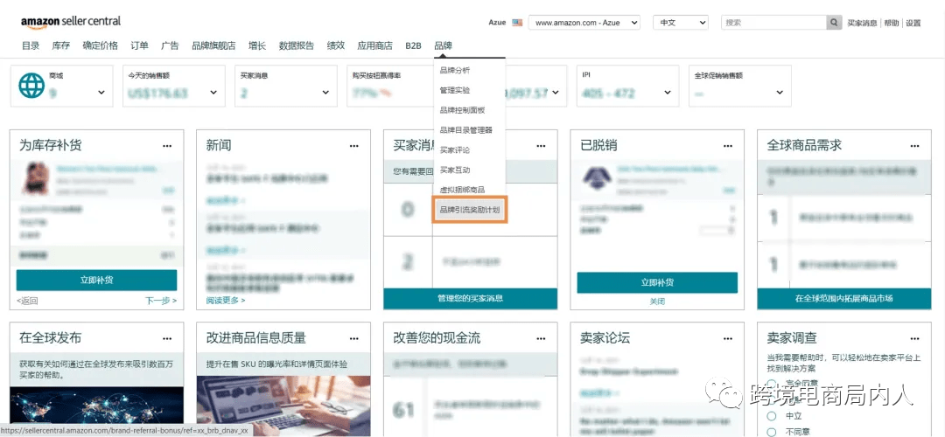The width and height of the screenshot is (945, 437).
Task: Select 品牌控制面板 from 品牌 menu
Action: coord(462,110)
